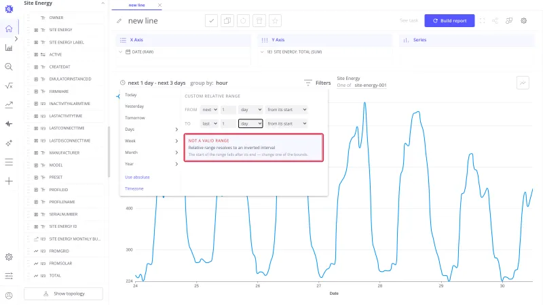The image size is (543, 305).
Task: Toggle the box icon beside MANUFACTURER field
Action: point(36,153)
